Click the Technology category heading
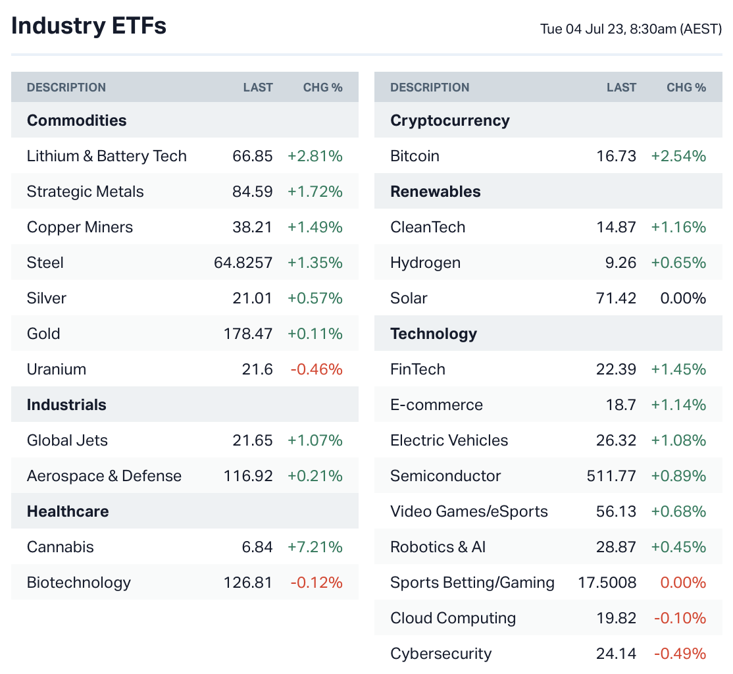This screenshot has height=674, width=733. coord(433,334)
